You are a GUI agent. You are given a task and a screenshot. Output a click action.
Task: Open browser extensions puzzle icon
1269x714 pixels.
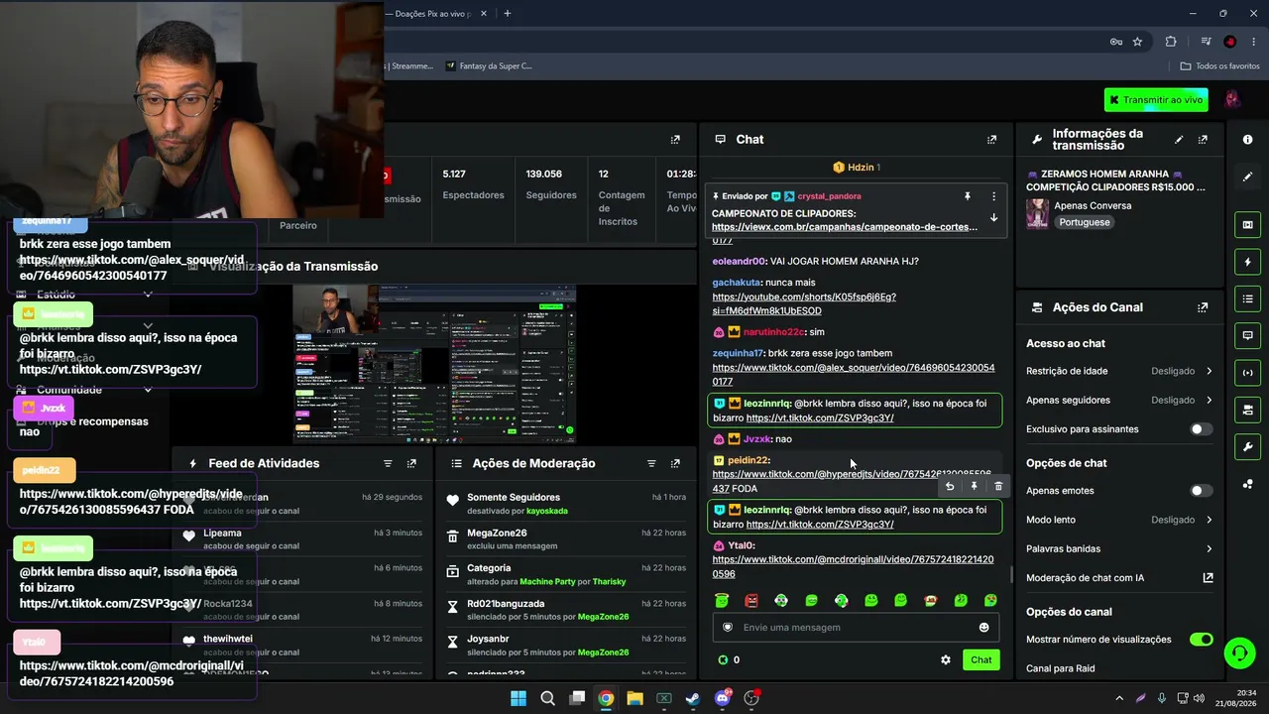(x=1171, y=42)
